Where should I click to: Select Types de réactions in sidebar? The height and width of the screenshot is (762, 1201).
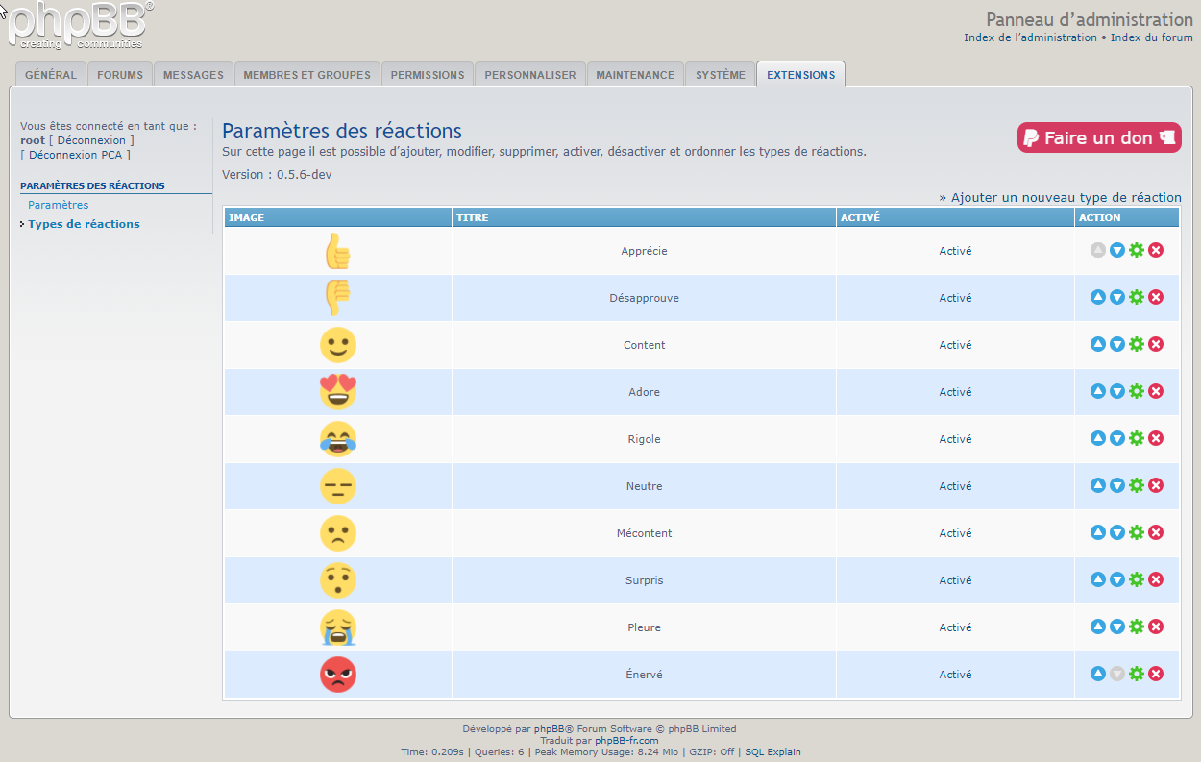[x=84, y=224]
